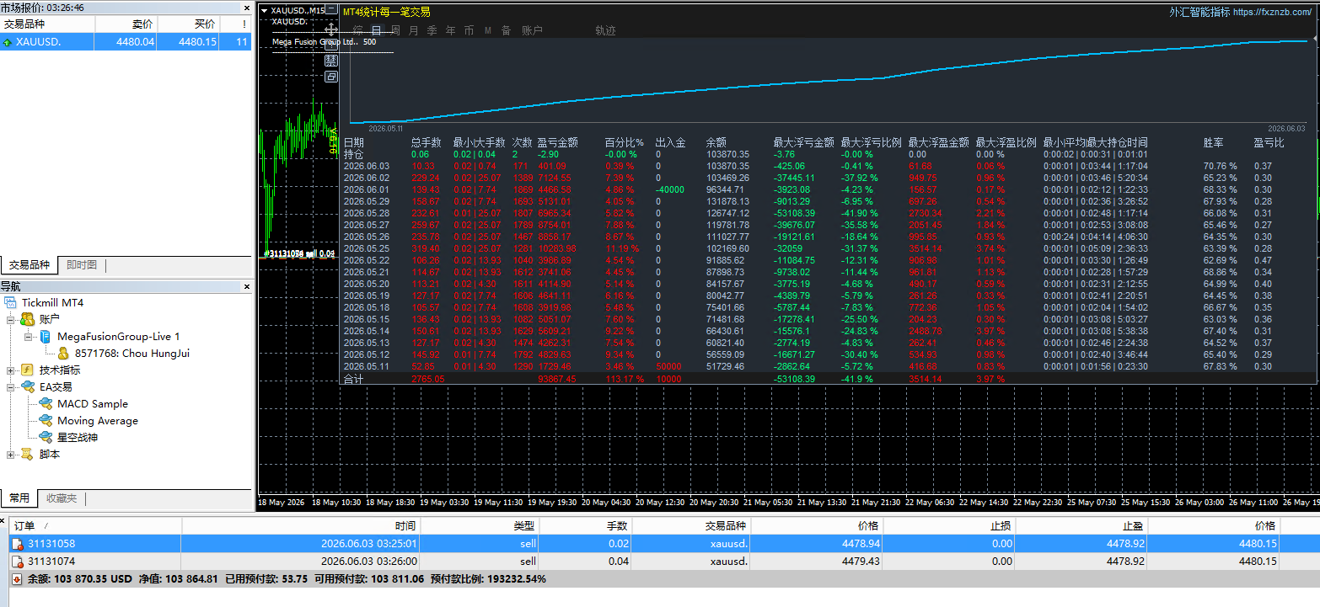Open the XAUUSD.,M15 chart dropdown triangle
1320x607 pixels.
[265, 11]
